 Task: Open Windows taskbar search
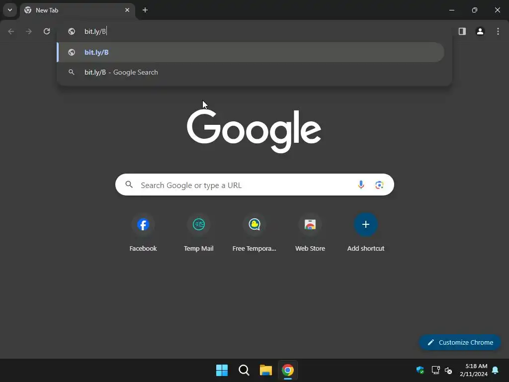244,370
